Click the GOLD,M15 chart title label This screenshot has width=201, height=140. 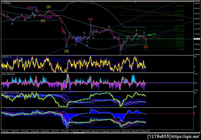(7, 3)
